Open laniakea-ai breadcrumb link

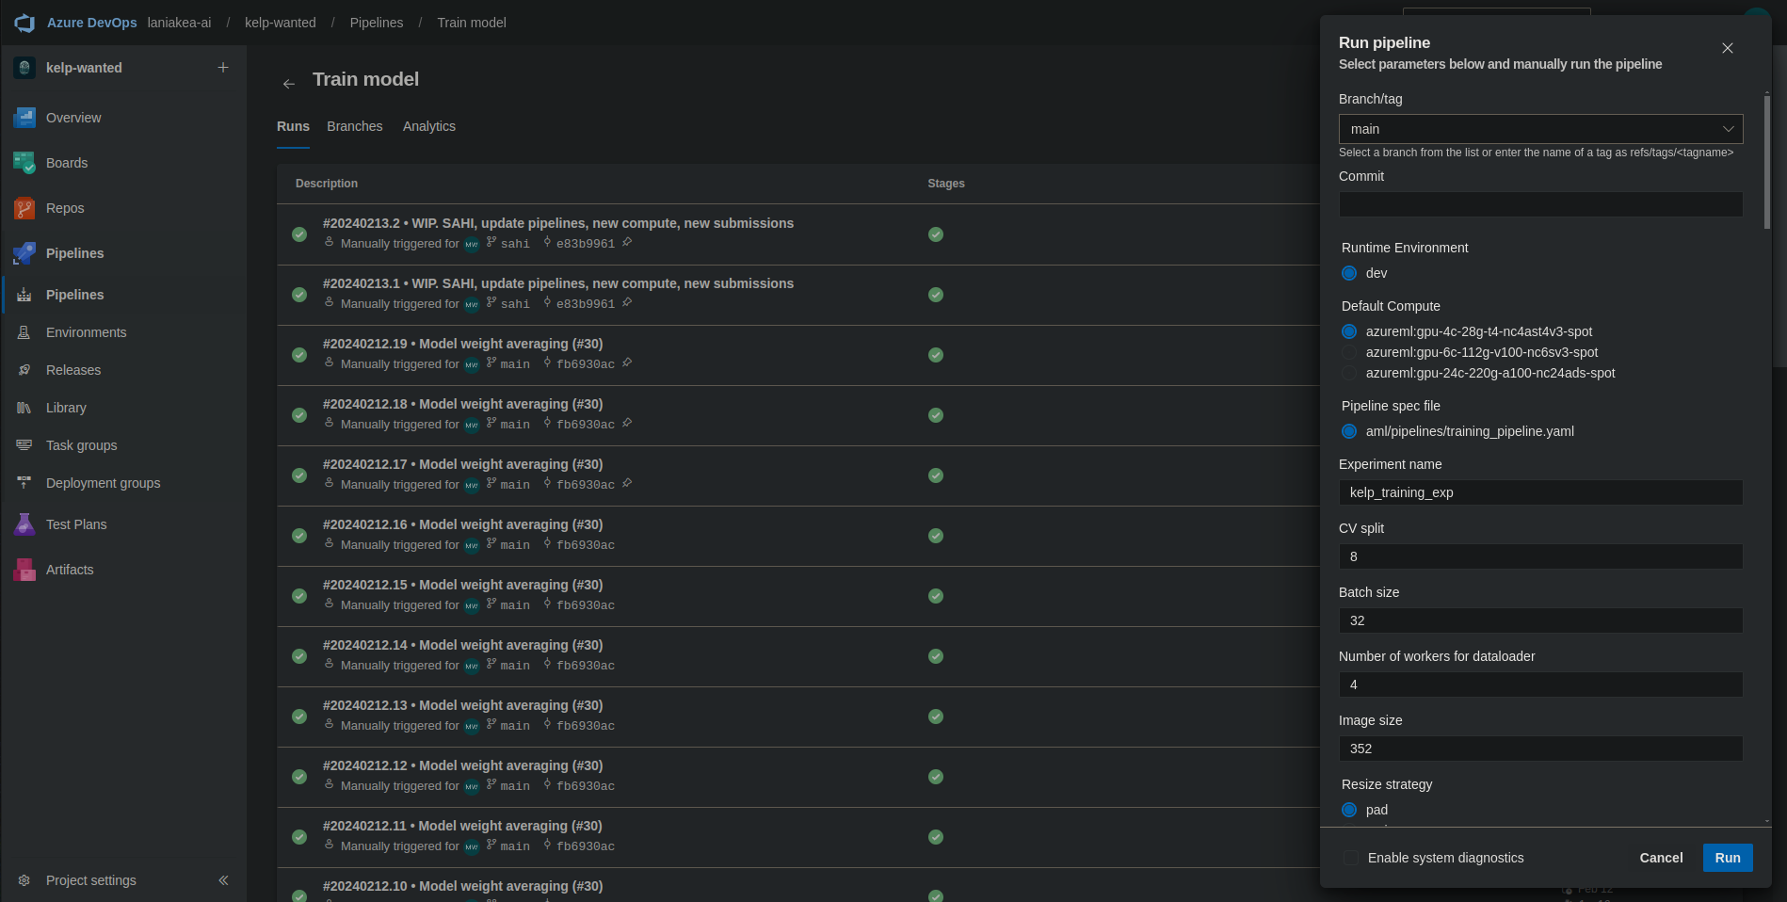[x=179, y=23]
